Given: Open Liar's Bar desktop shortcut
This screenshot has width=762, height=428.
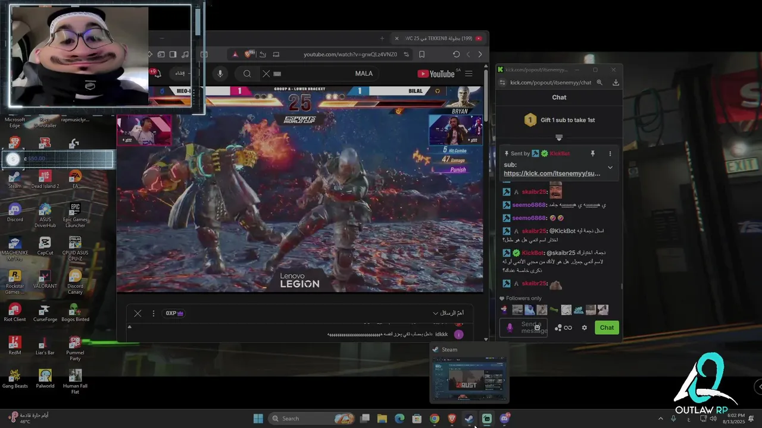Looking at the screenshot, I should tap(45, 345).
